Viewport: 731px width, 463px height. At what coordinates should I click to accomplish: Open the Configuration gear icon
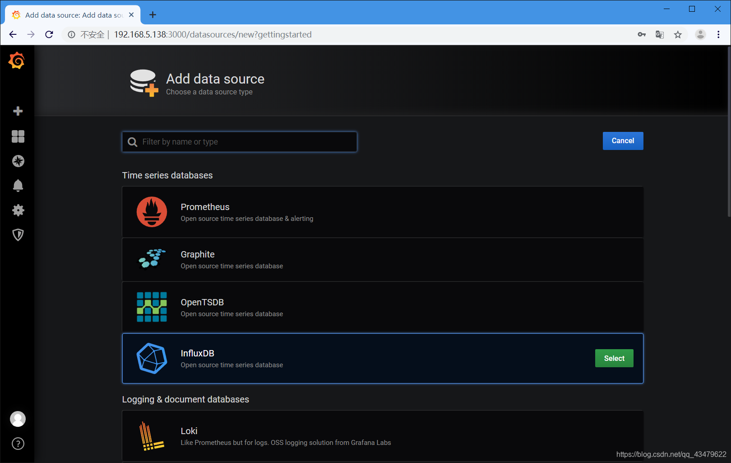click(18, 210)
